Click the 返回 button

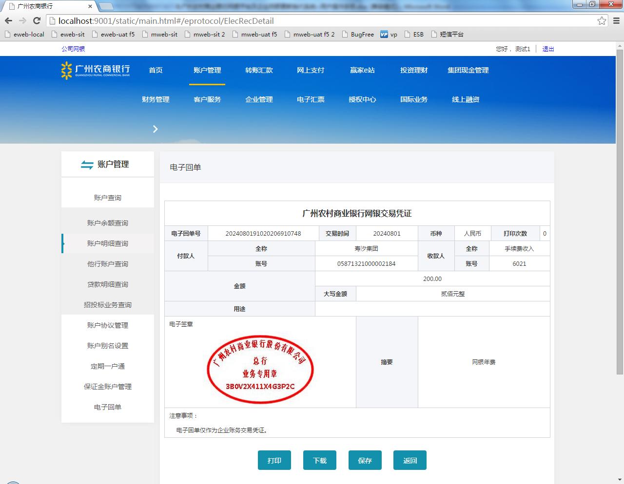point(410,460)
